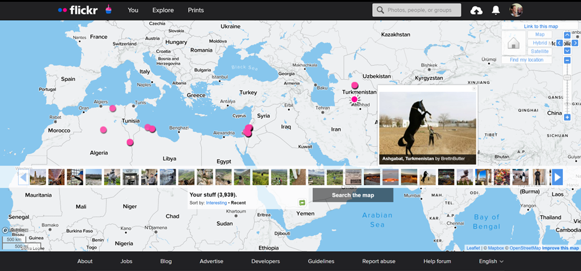Viewport: 581px width, 271px height.
Task: Focus the Photos, people, or groups search box
Action: tap(417, 10)
